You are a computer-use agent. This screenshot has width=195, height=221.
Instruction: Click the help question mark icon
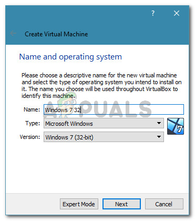pyautogui.click(x=153, y=13)
